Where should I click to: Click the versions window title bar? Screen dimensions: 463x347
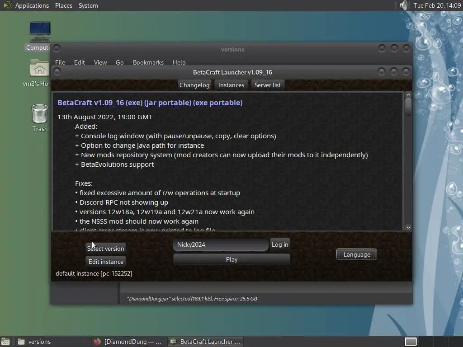pyautogui.click(x=232, y=49)
